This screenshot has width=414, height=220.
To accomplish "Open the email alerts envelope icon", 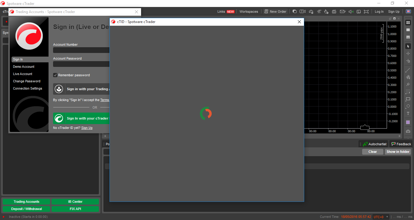I will point(343,11).
